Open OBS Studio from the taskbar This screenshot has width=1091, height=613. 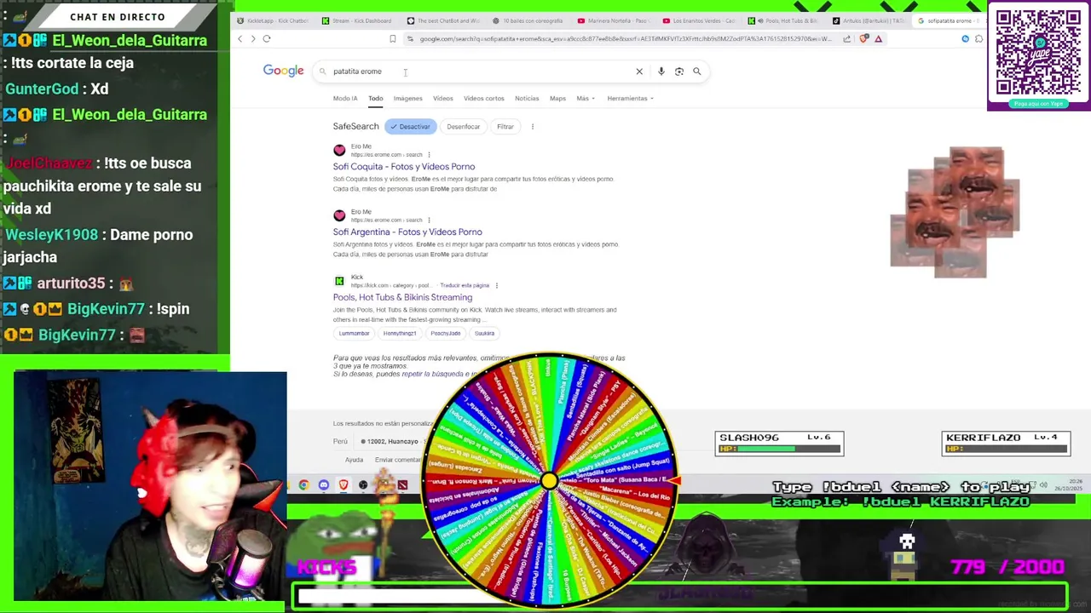click(363, 485)
